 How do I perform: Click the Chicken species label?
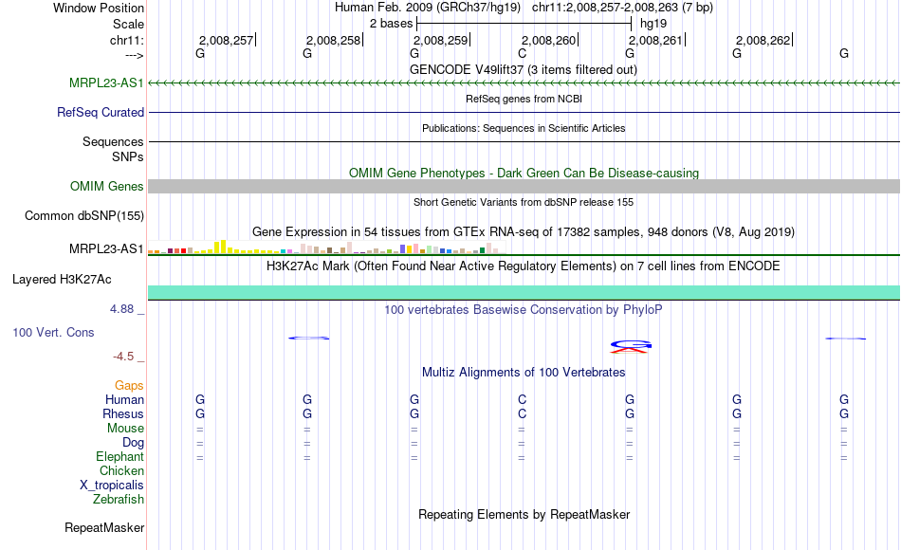(121, 470)
